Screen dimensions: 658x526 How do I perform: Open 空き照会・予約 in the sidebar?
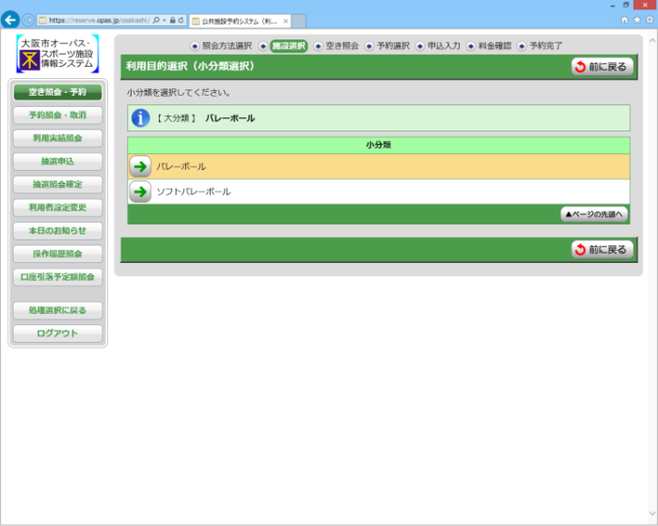57,92
